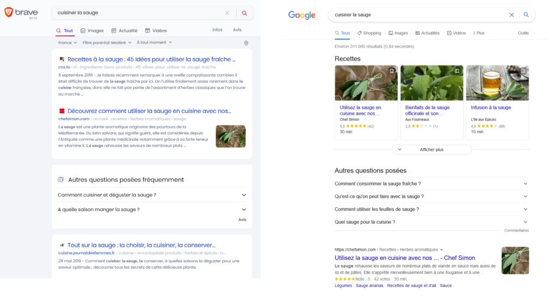This screenshot has height=298, width=558.
Task: Click the sage thumbnail in Brave chefsimon result
Action: click(231, 136)
